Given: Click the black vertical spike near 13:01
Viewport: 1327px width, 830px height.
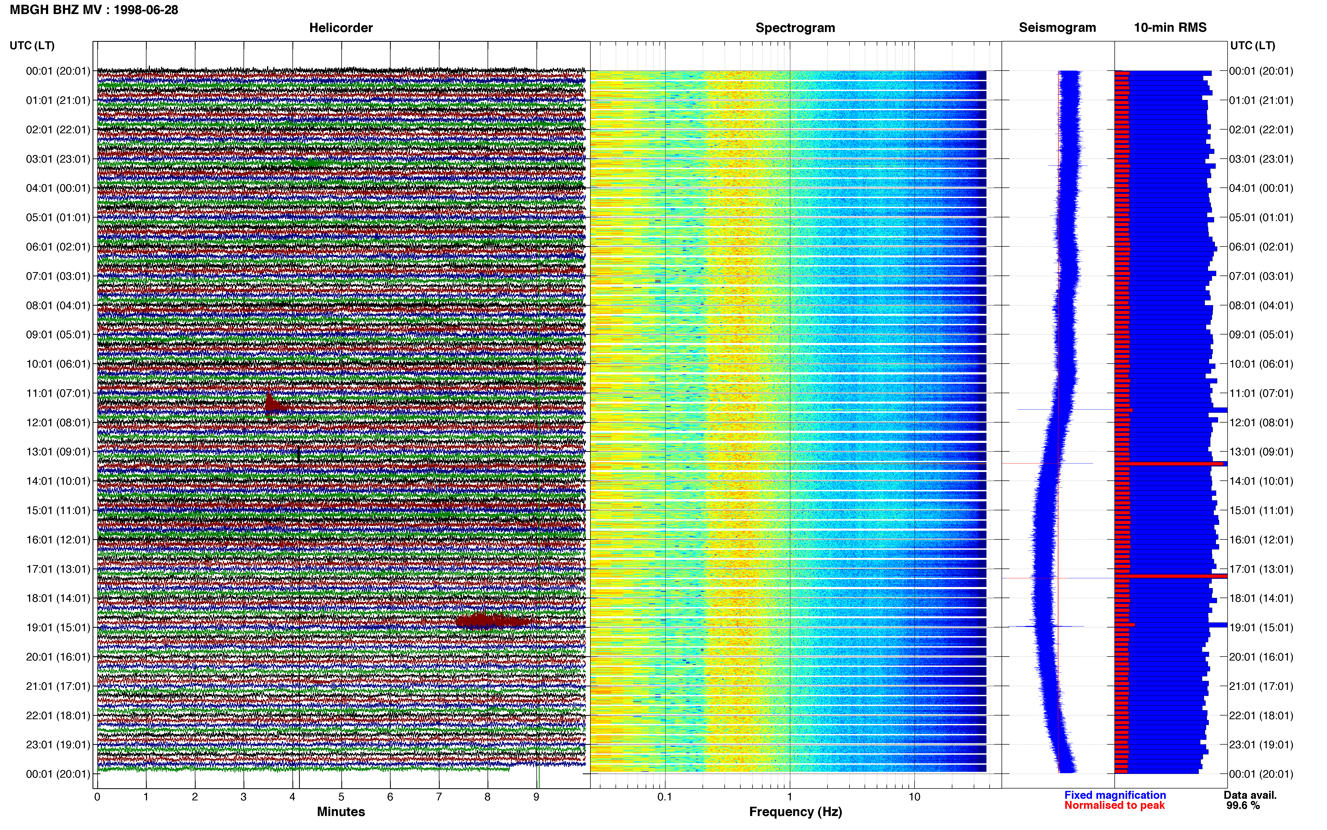Looking at the screenshot, I should pos(298,454).
